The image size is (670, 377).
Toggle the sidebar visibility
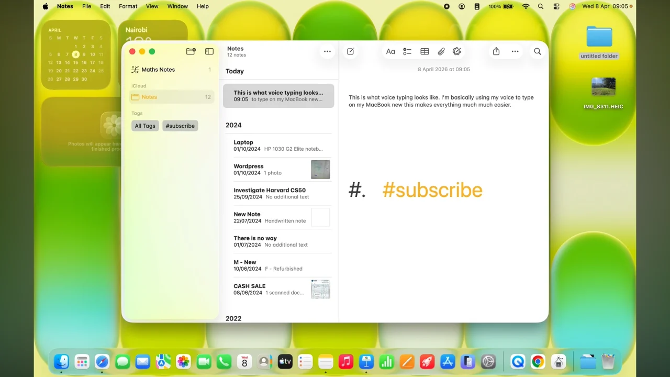[209, 51]
